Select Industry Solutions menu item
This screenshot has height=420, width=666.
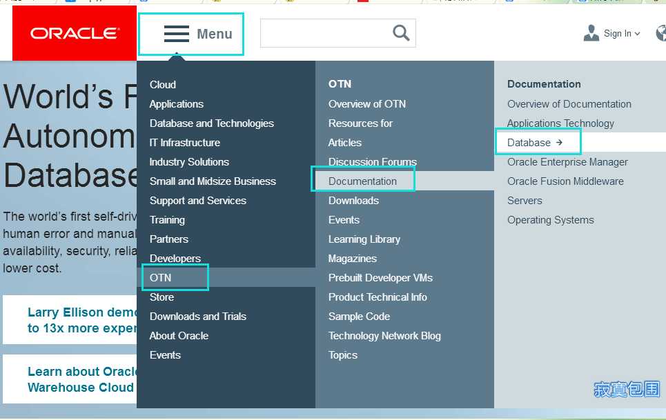[189, 162]
